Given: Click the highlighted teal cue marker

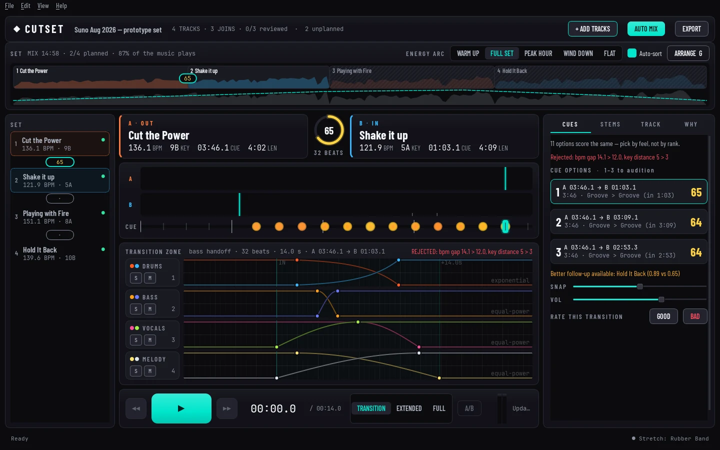Looking at the screenshot, I should (x=505, y=226).
